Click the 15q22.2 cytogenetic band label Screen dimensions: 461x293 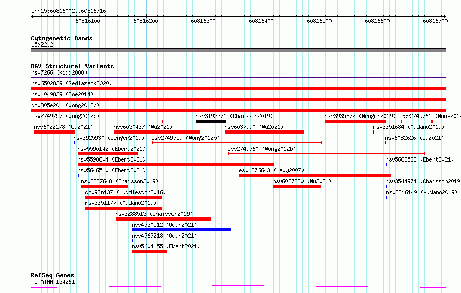click(x=42, y=45)
